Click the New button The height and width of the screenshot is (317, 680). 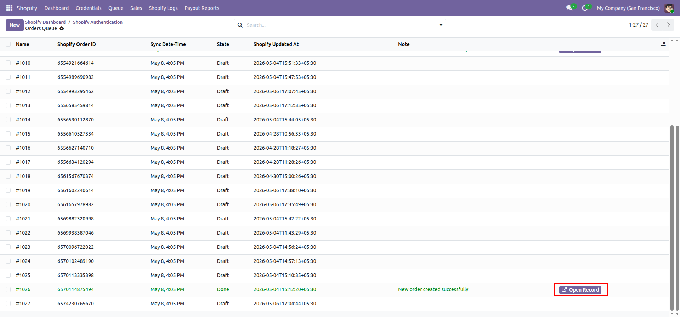15,25
